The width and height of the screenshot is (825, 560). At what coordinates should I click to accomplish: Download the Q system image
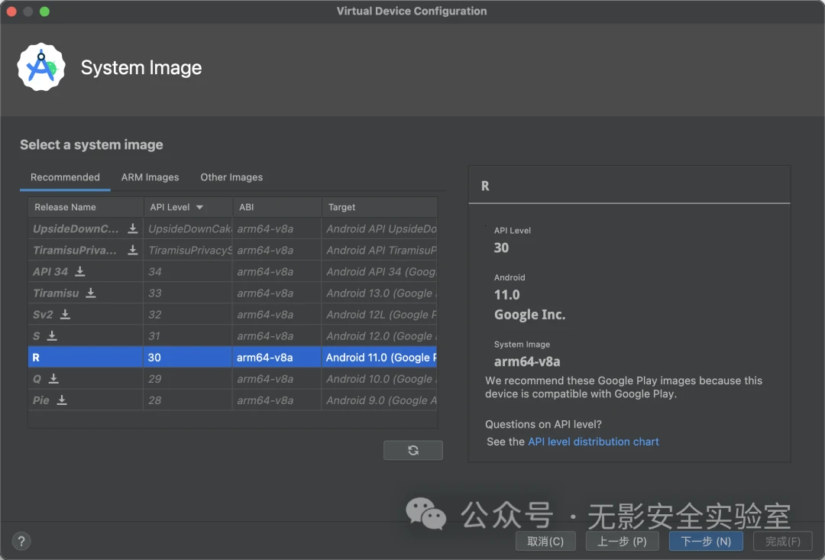(x=53, y=378)
